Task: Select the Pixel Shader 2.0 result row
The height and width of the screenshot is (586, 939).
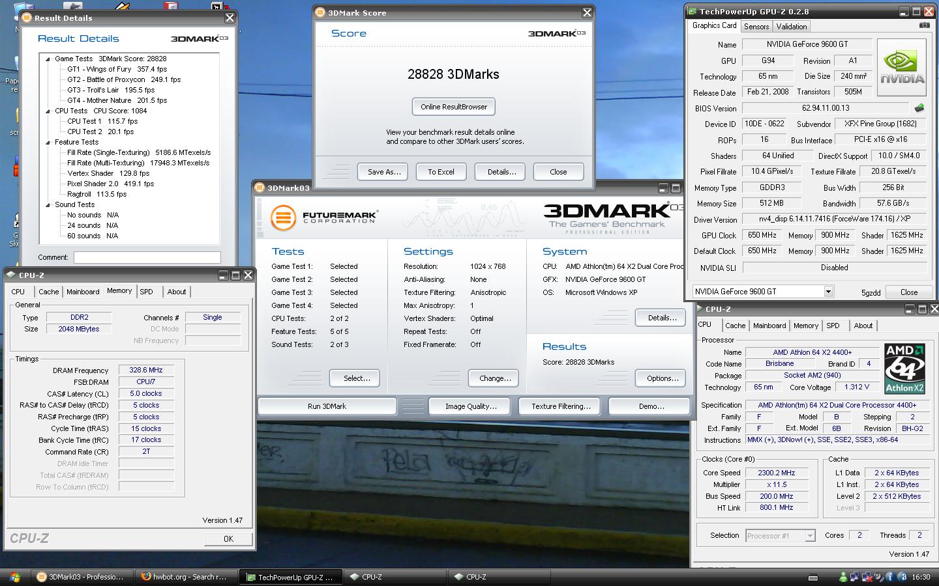Action: pyautogui.click(x=111, y=184)
